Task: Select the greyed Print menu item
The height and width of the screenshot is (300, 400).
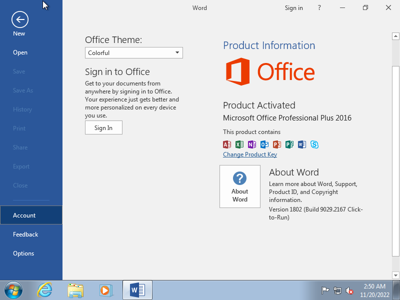Action: click(x=31, y=128)
